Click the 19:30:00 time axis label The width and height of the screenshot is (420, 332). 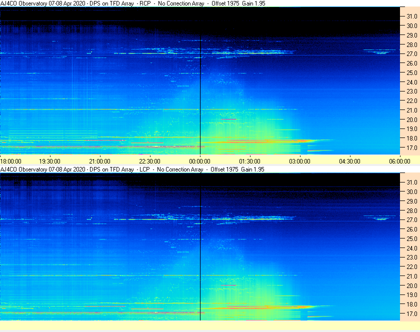(x=50, y=161)
